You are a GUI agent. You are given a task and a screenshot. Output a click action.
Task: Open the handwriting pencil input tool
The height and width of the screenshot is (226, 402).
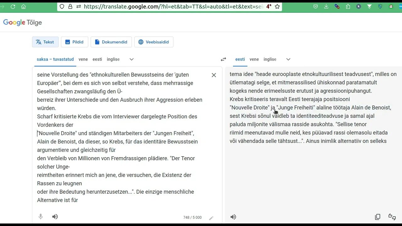point(211,218)
